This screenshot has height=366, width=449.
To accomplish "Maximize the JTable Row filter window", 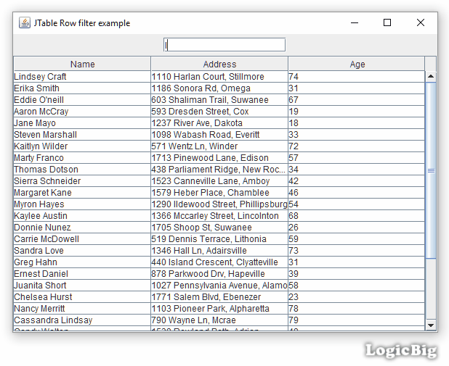I will coord(387,22).
